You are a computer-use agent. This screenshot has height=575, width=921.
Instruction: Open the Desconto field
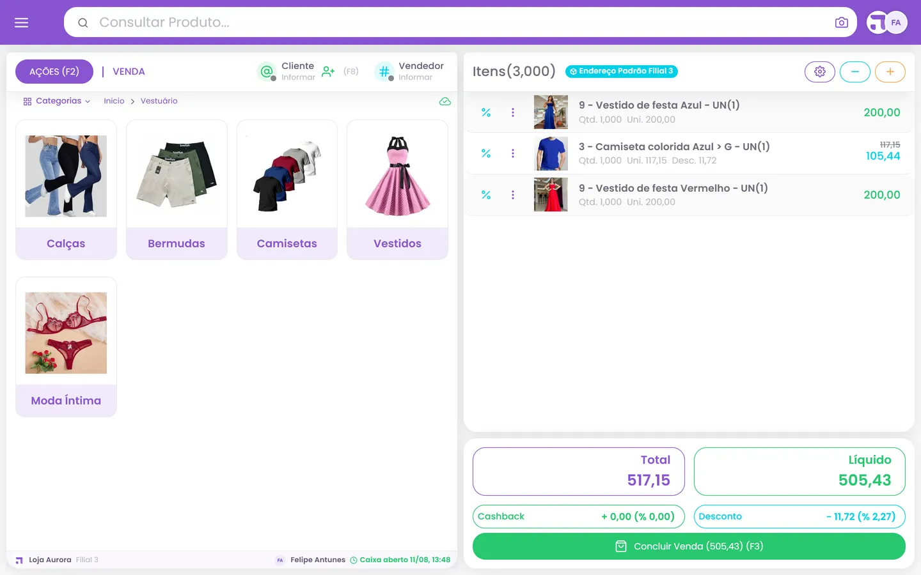[799, 516]
